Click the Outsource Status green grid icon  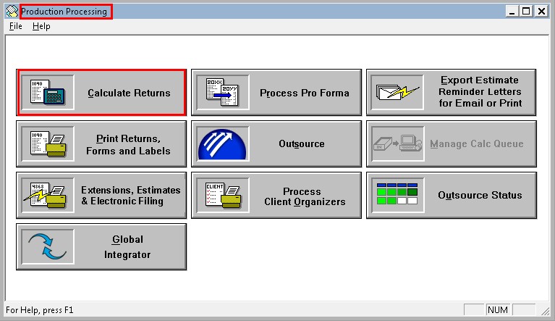pyautogui.click(x=397, y=195)
